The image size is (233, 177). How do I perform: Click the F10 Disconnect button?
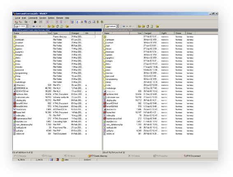pyautogui.click(x=192, y=156)
